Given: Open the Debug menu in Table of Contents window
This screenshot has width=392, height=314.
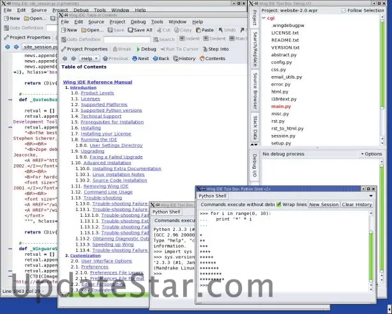Looking at the screenshot, I should (138, 22).
